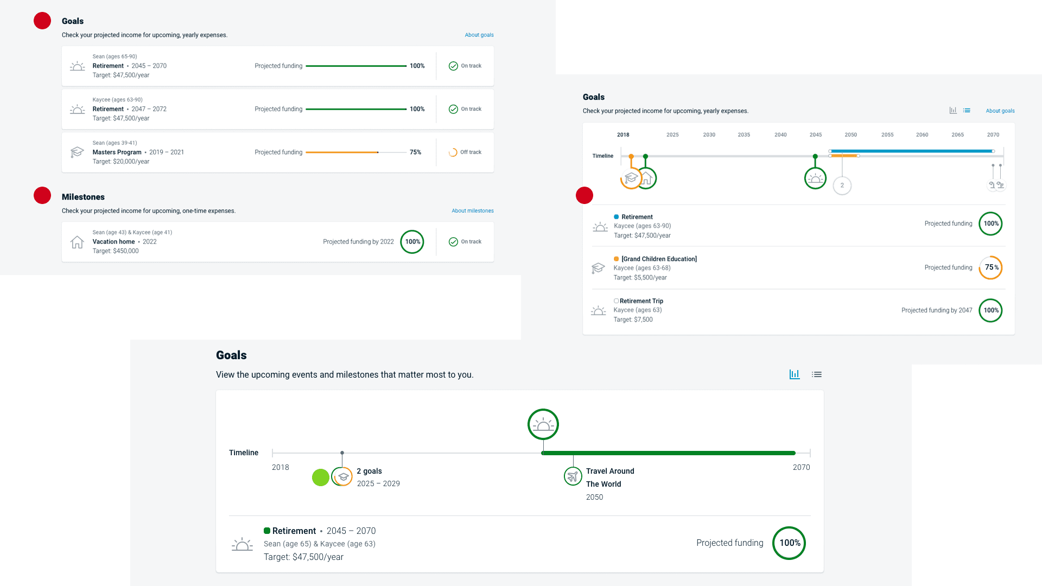Click the chart view icon in bottom Goals panel
This screenshot has width=1042, height=586.
(795, 374)
